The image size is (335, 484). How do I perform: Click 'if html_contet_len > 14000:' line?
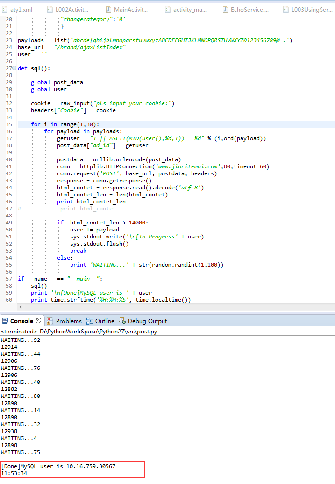pos(102,223)
